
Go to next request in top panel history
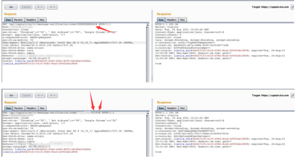point(52,7)
